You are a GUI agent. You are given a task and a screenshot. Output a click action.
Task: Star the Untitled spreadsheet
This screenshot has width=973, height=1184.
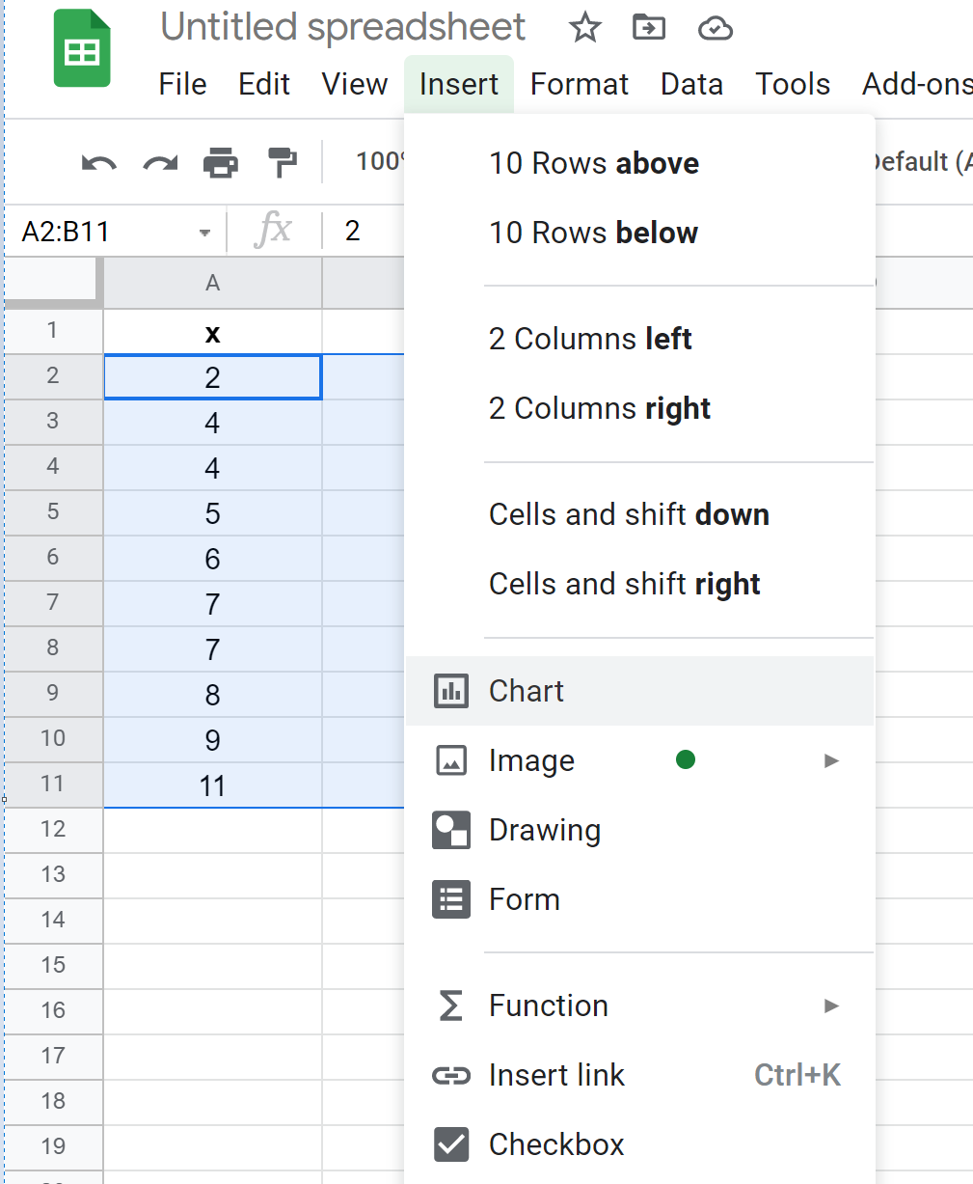pyautogui.click(x=584, y=28)
